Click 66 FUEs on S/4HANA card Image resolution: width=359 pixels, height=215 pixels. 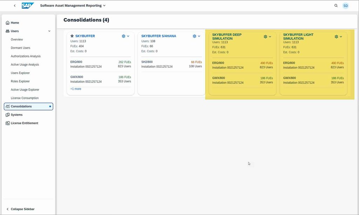[x=196, y=62]
